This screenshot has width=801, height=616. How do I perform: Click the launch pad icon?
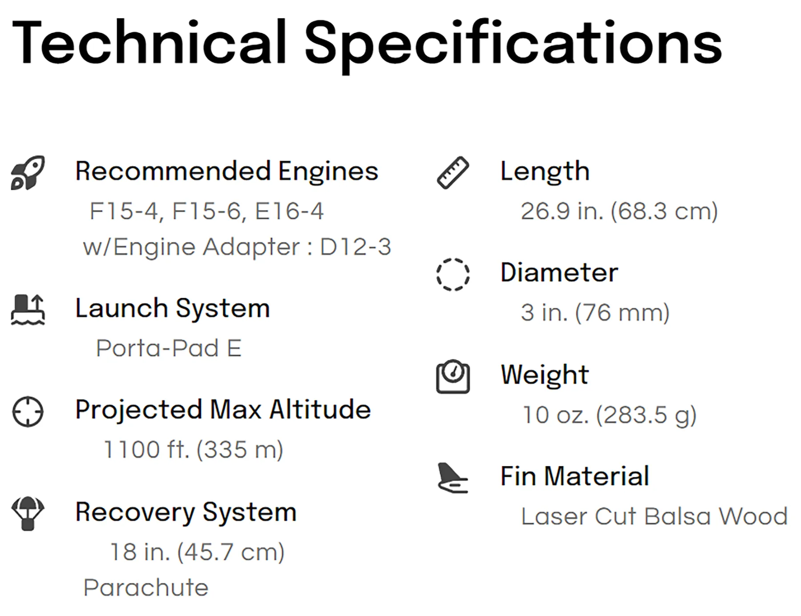click(28, 310)
